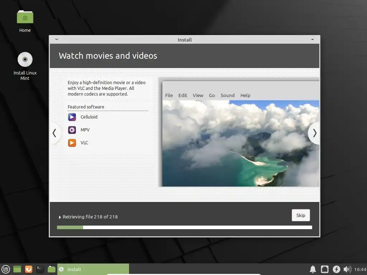Advance to the next slide

[315, 133]
